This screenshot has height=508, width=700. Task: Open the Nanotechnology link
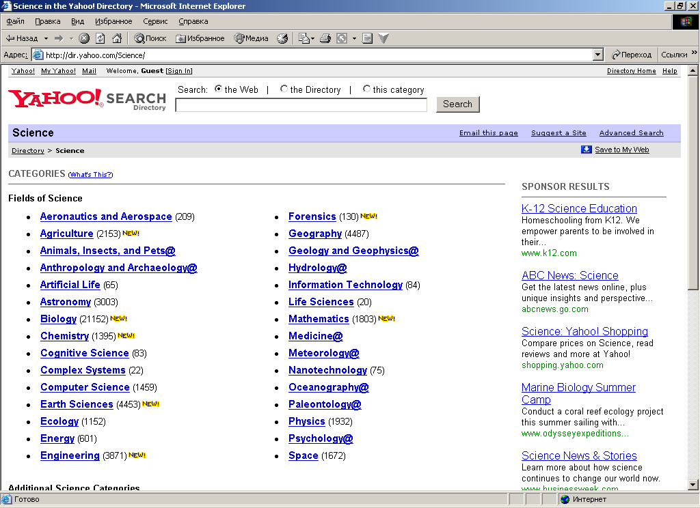click(327, 370)
